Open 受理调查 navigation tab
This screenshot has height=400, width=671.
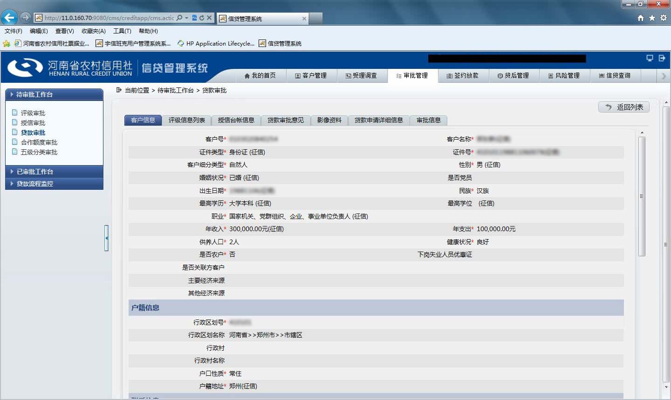(x=361, y=75)
